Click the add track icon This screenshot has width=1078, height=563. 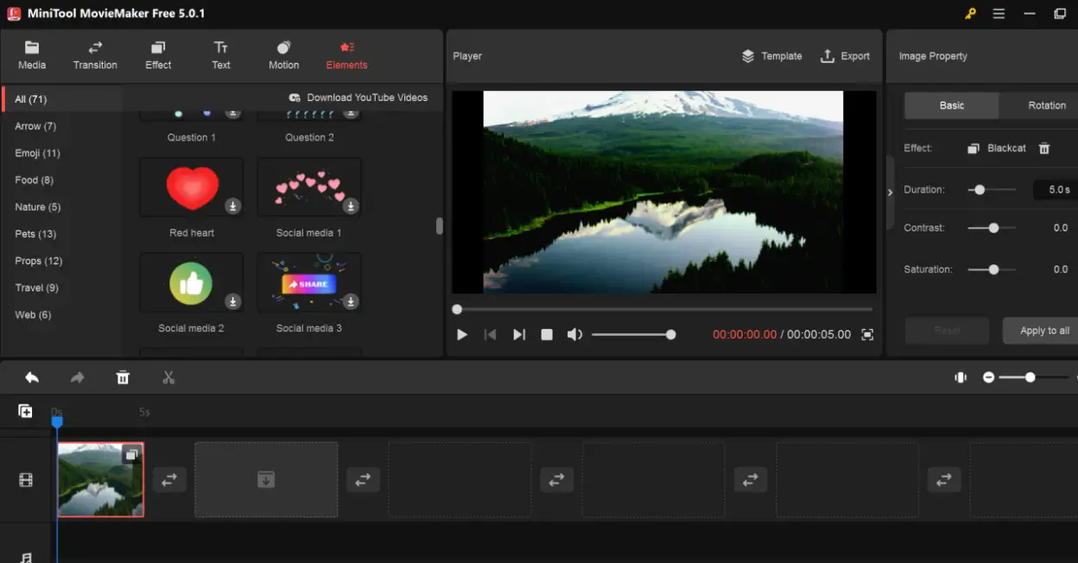tap(25, 412)
